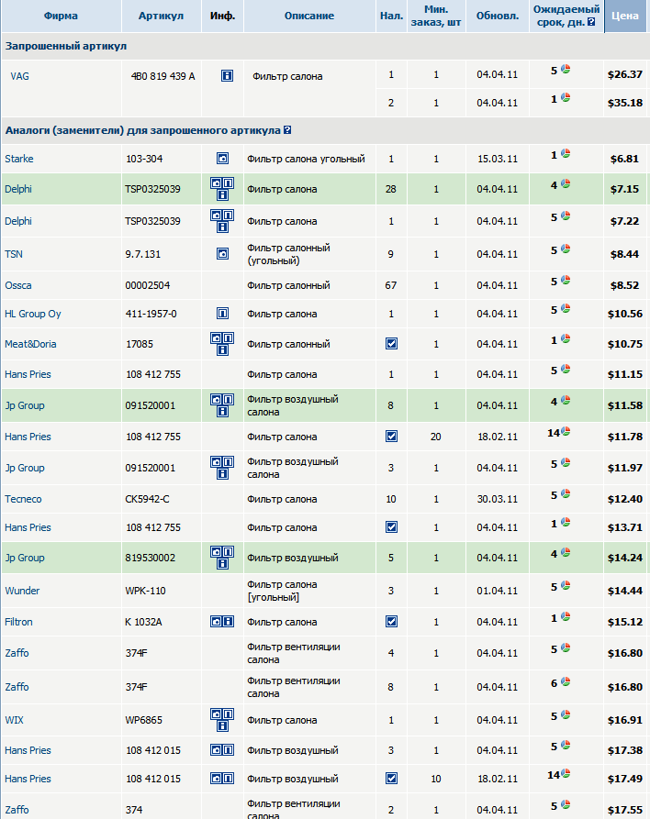Open the HL Group Oy manufacturer link
The width and height of the screenshot is (650, 819).
(33, 314)
